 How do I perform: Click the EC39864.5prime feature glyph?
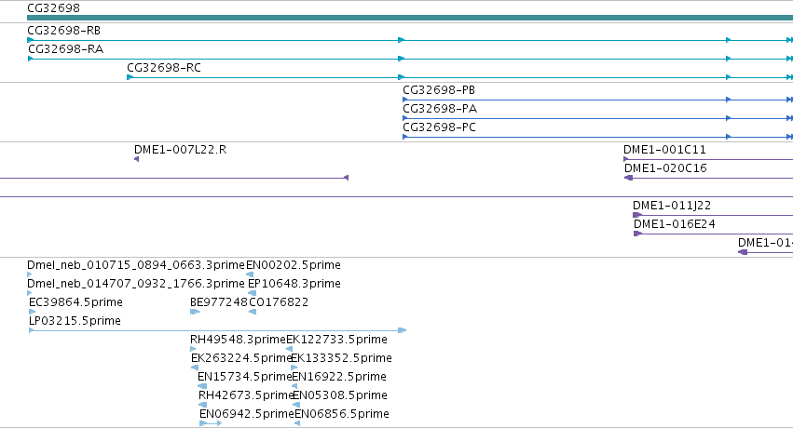click(x=33, y=312)
